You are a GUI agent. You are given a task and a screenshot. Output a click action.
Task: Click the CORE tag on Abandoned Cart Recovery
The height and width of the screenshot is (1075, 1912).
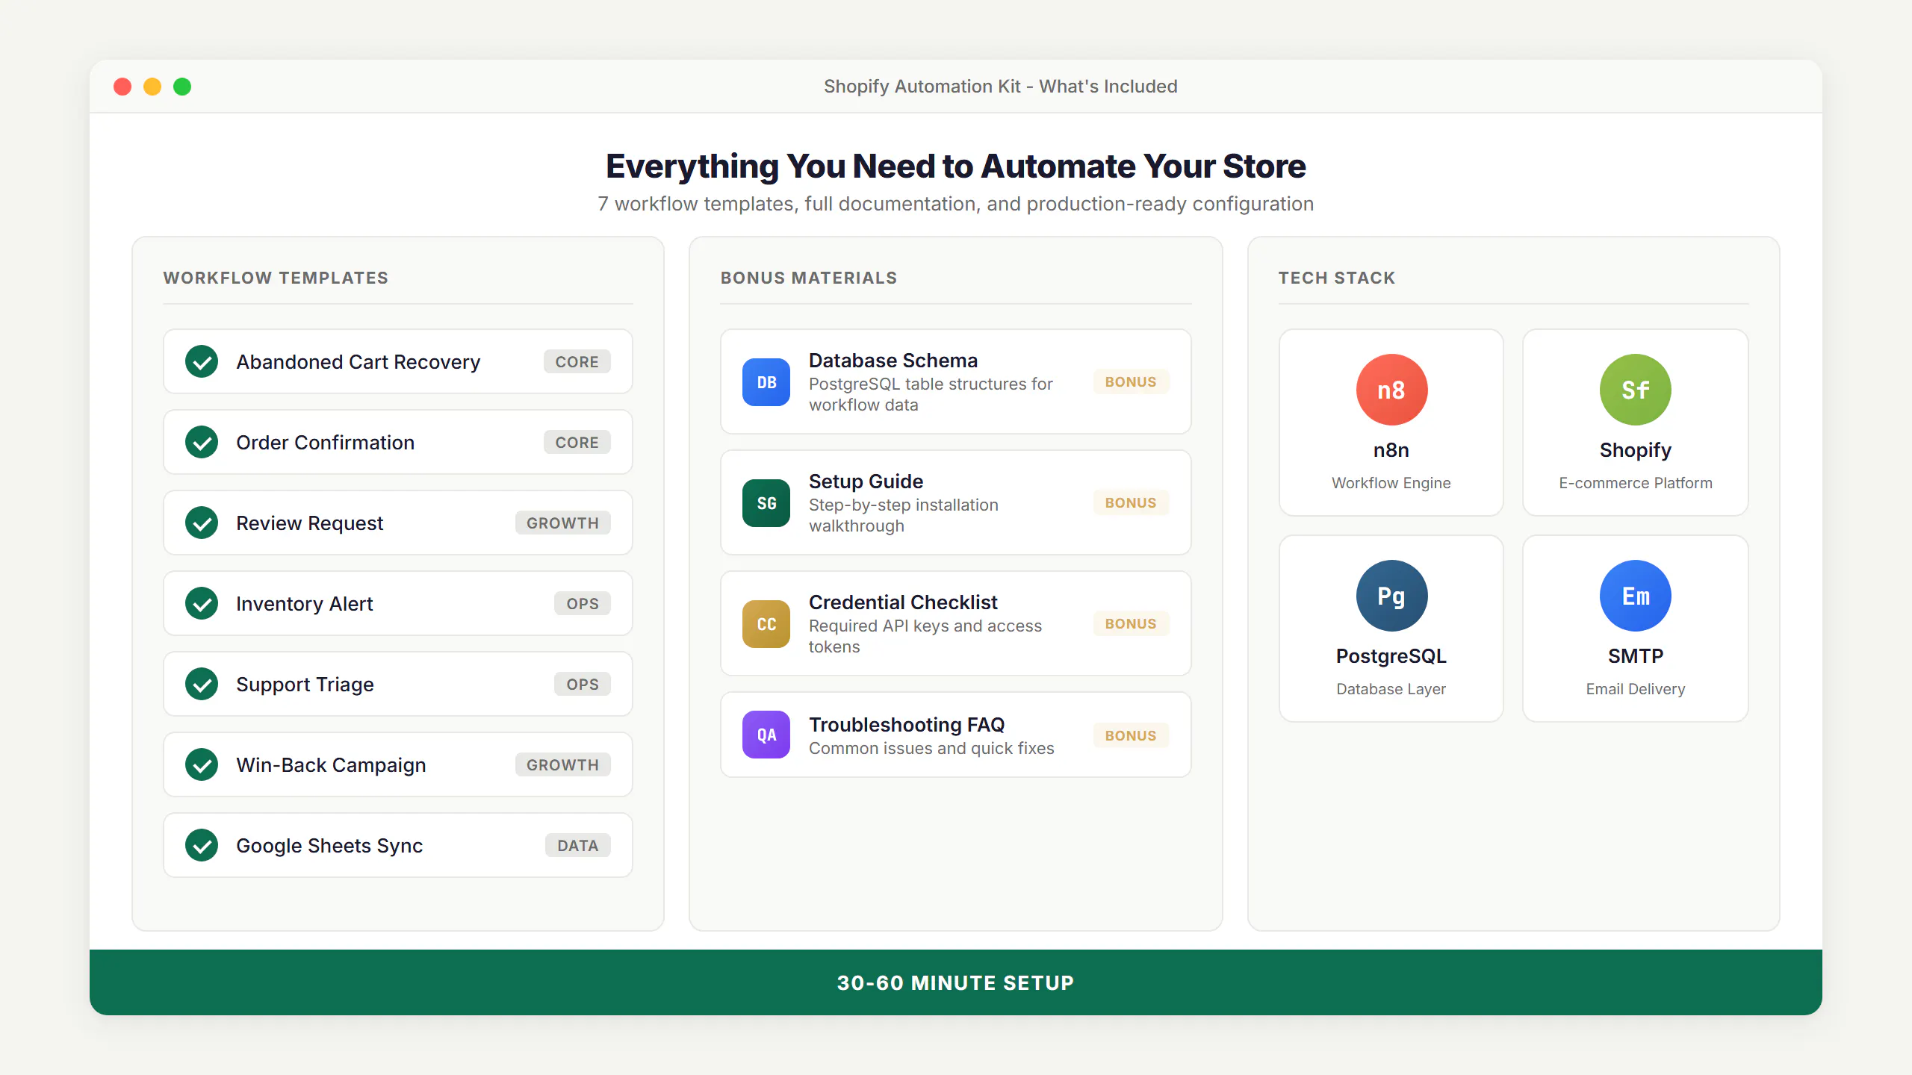pyautogui.click(x=577, y=362)
